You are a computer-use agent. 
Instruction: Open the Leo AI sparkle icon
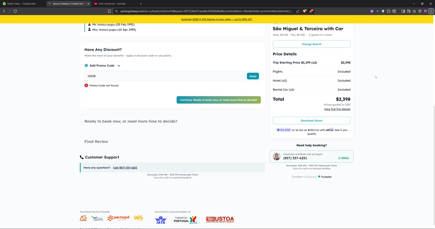coord(414,11)
